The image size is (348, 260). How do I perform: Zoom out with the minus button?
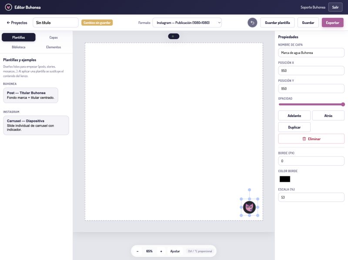[137, 251]
